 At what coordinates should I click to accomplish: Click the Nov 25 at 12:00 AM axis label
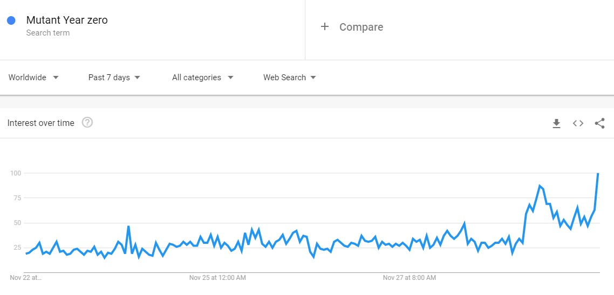pyautogui.click(x=218, y=278)
